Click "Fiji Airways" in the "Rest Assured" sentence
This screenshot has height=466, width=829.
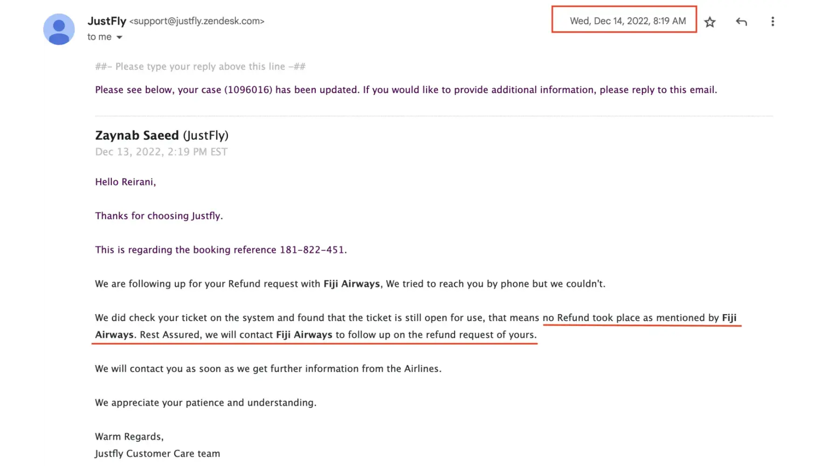coord(304,335)
